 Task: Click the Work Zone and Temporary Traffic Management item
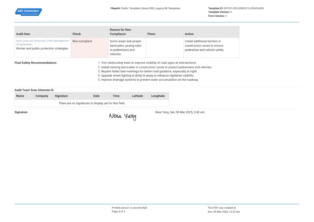(x=42, y=40)
